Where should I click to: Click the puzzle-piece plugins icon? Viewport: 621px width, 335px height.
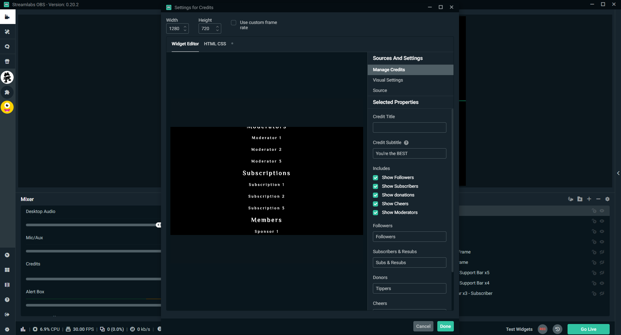coord(7,92)
